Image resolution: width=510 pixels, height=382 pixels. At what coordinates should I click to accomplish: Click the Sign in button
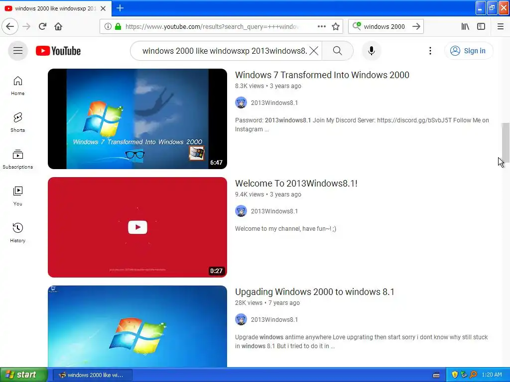coord(469,51)
